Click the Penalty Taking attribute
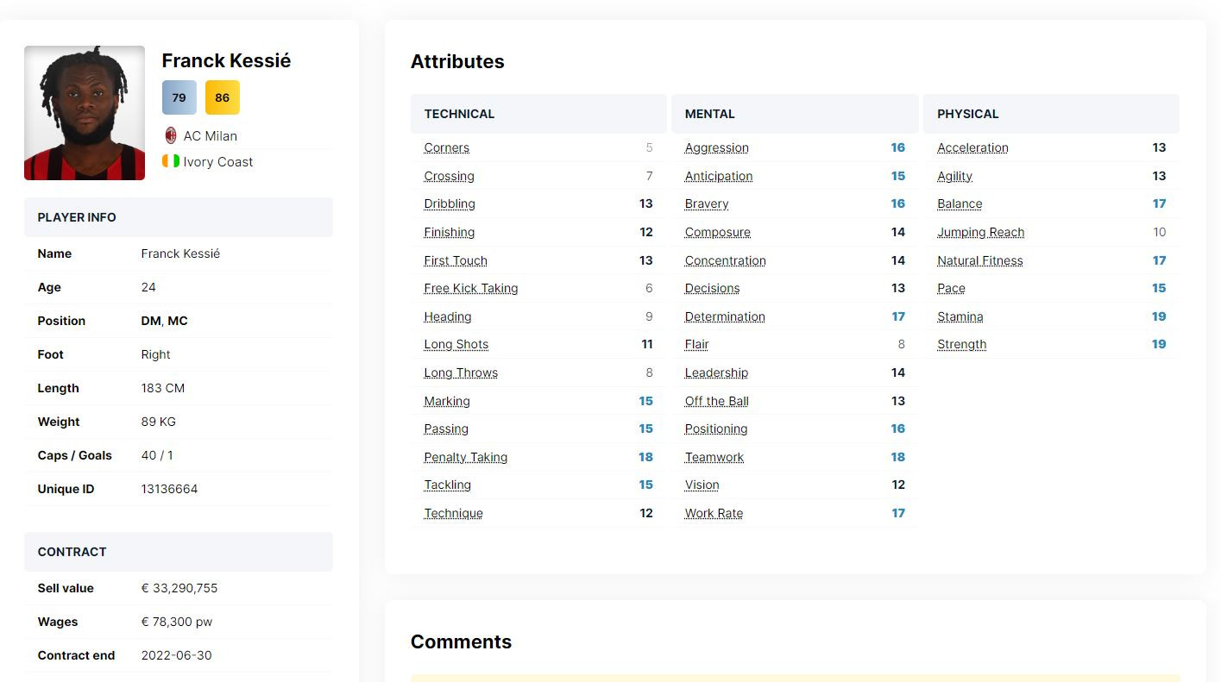 tap(465, 457)
